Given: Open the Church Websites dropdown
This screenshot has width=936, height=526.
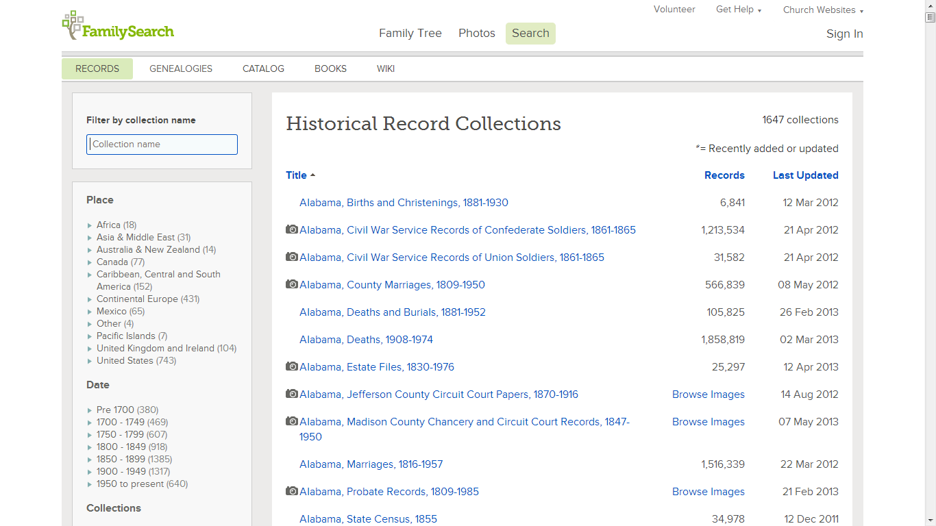Looking at the screenshot, I should [822, 10].
